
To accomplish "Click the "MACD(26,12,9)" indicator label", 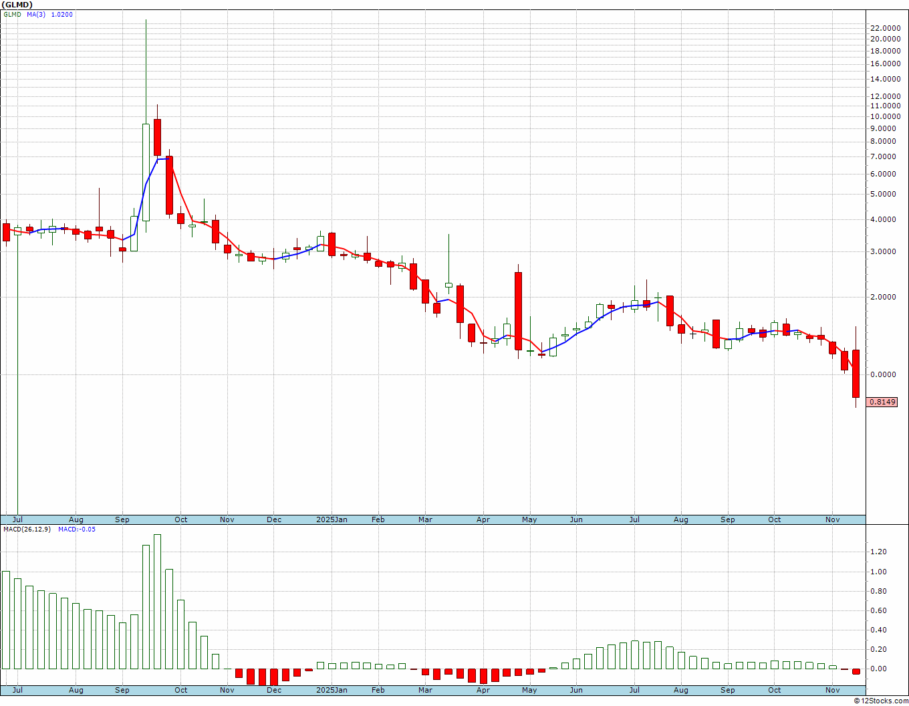I will 28,529.
